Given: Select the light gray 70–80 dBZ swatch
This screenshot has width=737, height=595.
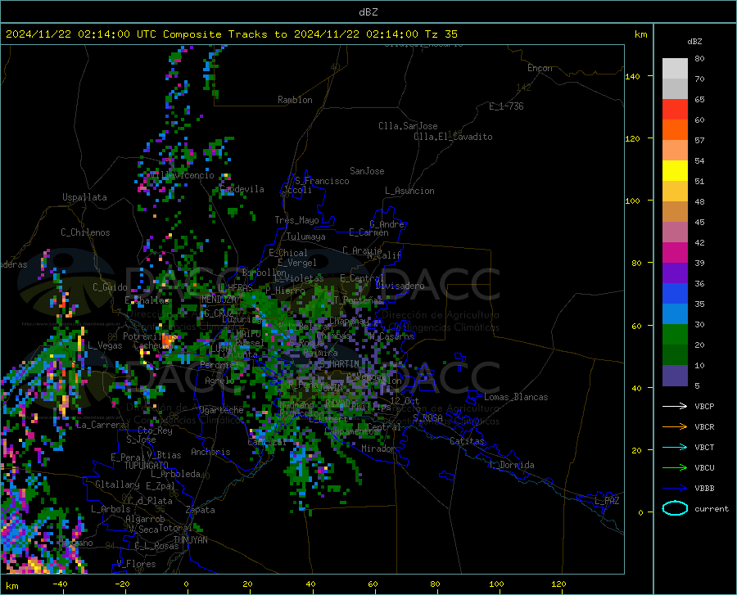Looking at the screenshot, I should [x=675, y=69].
